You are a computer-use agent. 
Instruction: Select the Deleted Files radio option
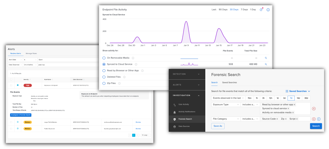point(104,77)
